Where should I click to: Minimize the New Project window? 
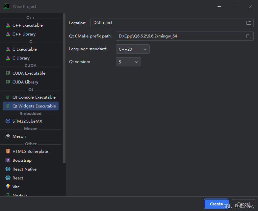tap(219, 7)
